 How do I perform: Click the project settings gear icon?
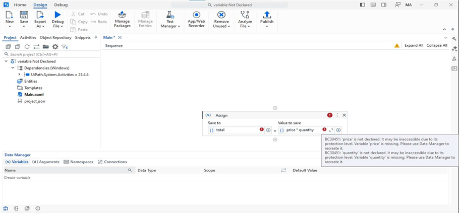tap(55, 47)
